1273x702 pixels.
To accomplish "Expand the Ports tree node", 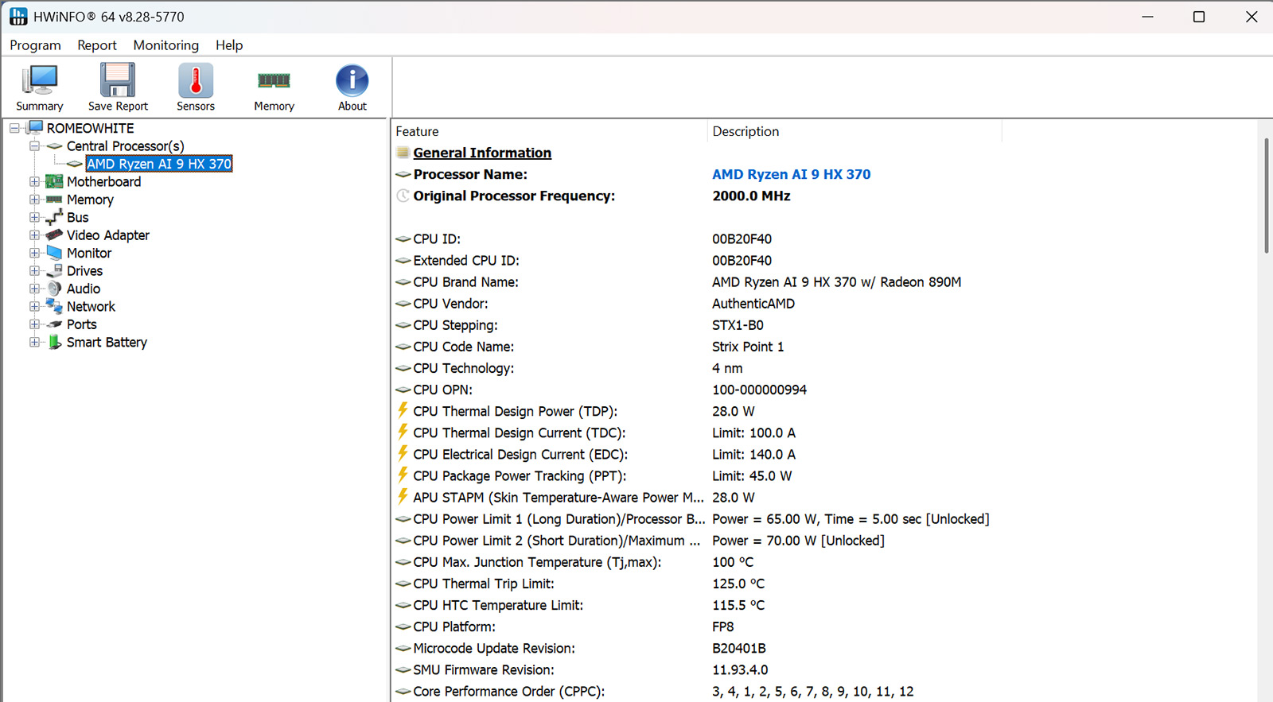I will coord(34,324).
